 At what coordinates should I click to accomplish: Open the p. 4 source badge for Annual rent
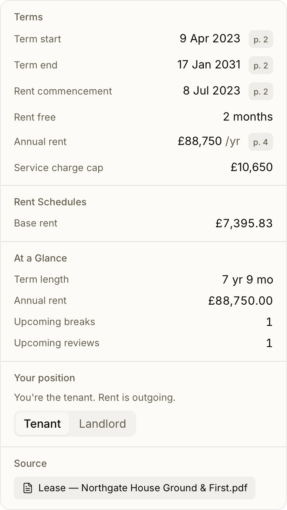(261, 142)
